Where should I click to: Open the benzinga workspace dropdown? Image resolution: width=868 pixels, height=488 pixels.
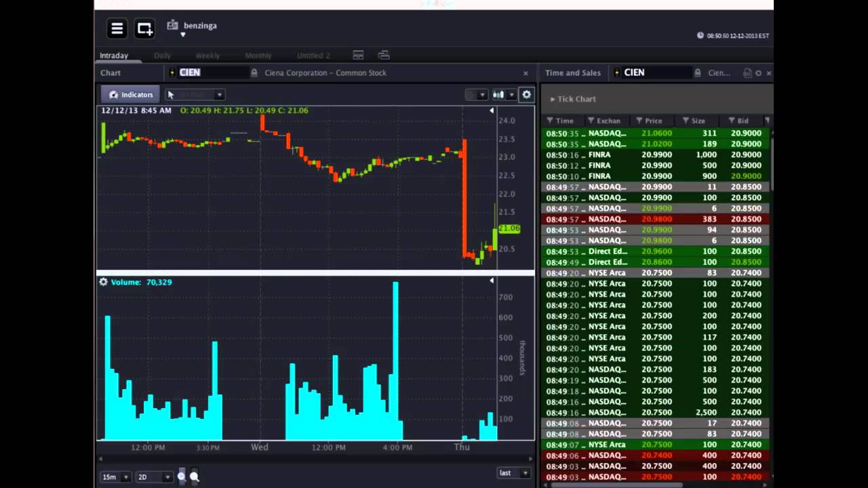tap(182, 35)
